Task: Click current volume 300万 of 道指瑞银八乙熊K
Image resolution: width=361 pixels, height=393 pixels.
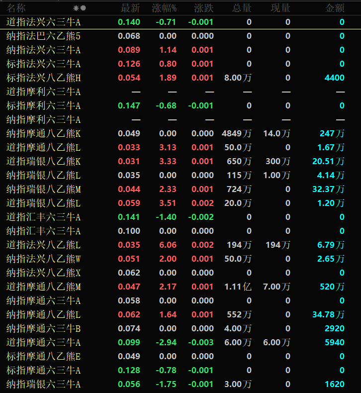Action: [278, 161]
